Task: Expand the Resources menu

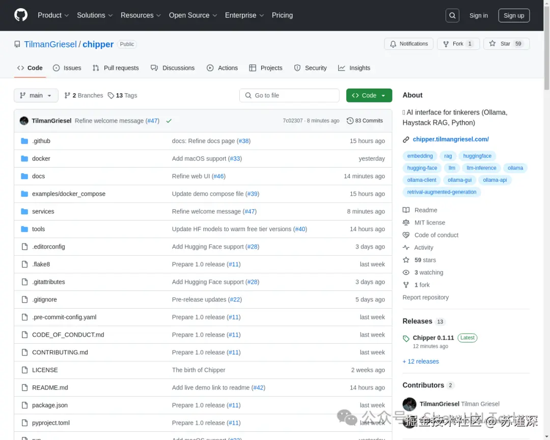Action: 141,15
